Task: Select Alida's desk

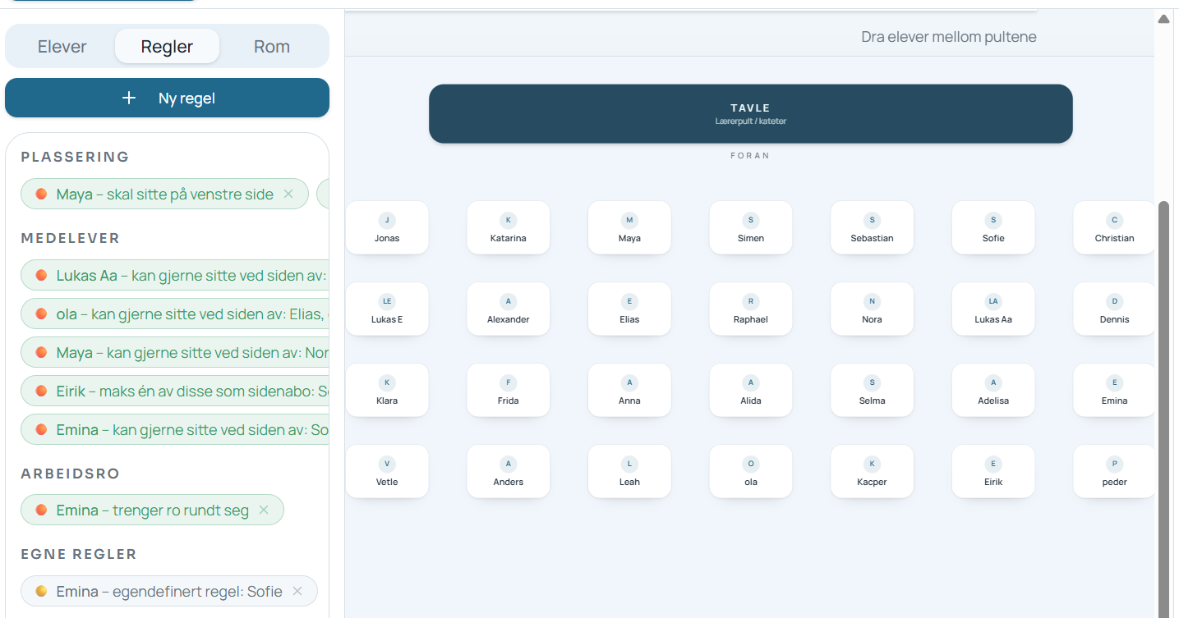Action: click(751, 391)
